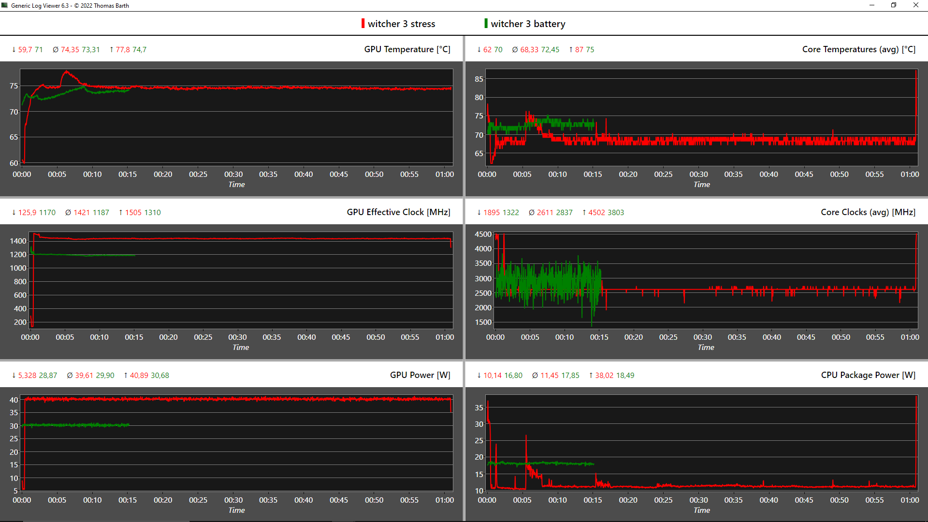Click the 00:30 marker on GPU Temperature time axis
Image resolution: width=928 pixels, height=522 pixels.
coord(233,174)
